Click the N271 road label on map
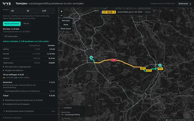 point(160,69)
